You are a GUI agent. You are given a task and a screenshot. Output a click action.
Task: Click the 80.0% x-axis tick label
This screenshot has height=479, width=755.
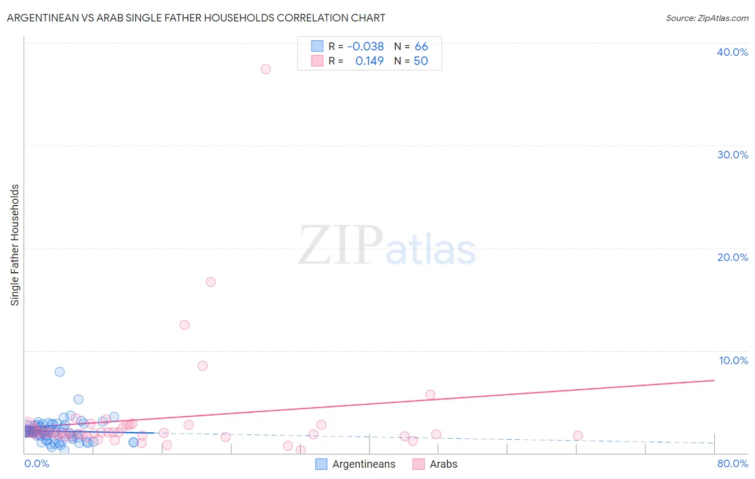pyautogui.click(x=732, y=463)
